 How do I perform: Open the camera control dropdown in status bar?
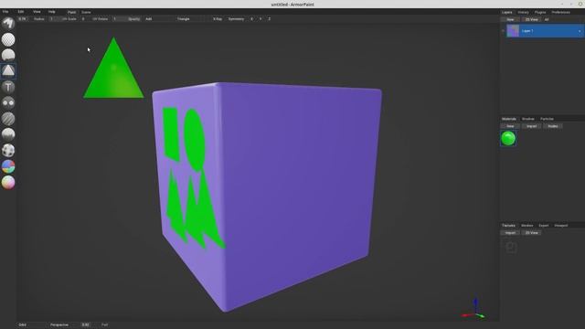(30, 325)
